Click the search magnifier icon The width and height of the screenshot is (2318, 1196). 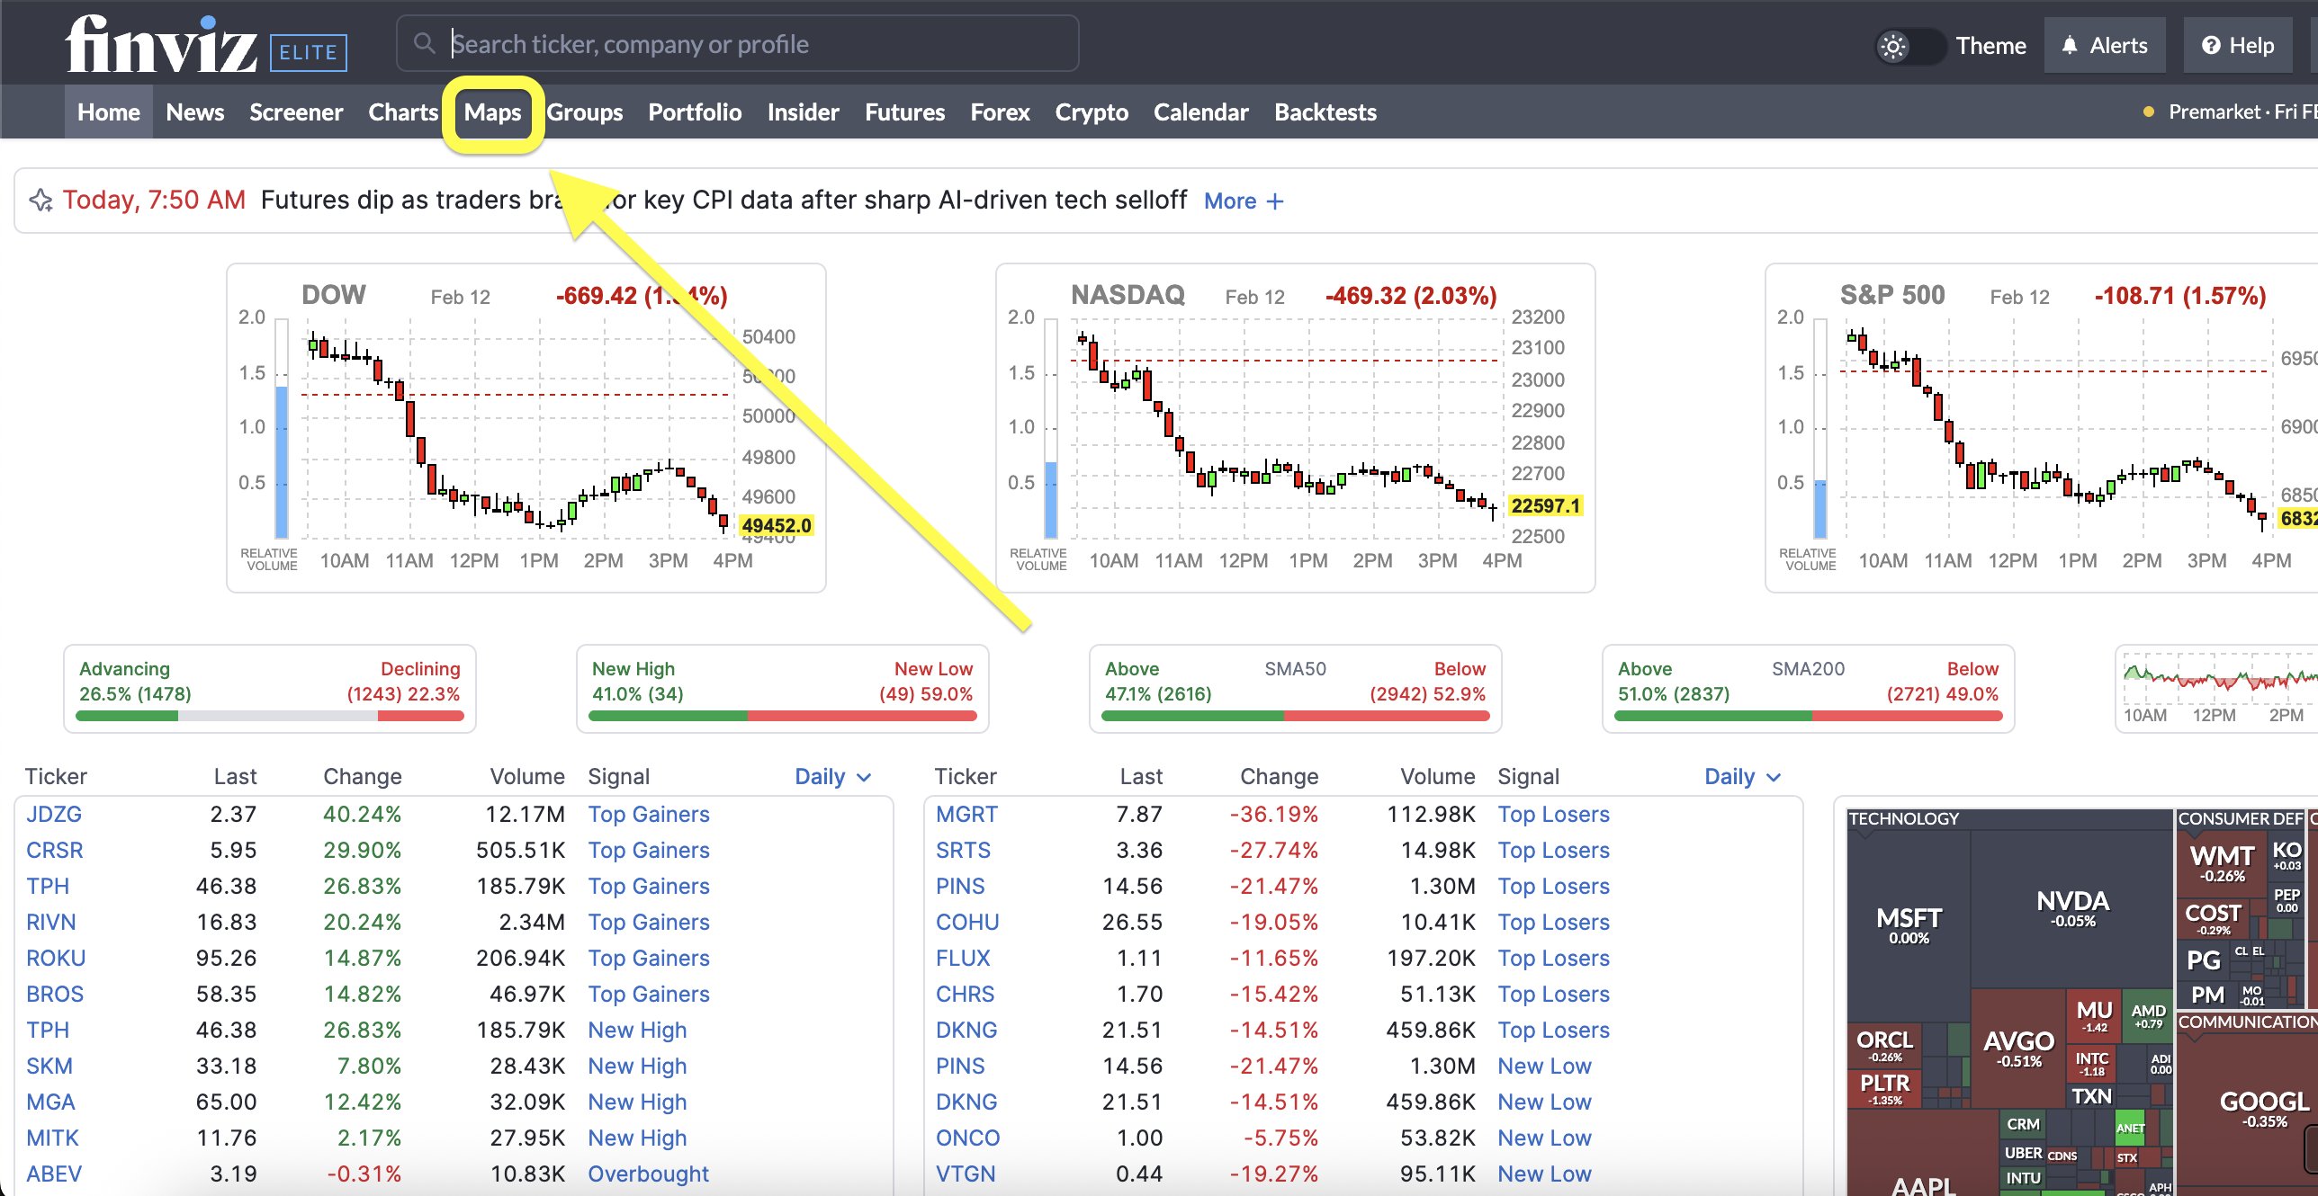click(x=424, y=43)
